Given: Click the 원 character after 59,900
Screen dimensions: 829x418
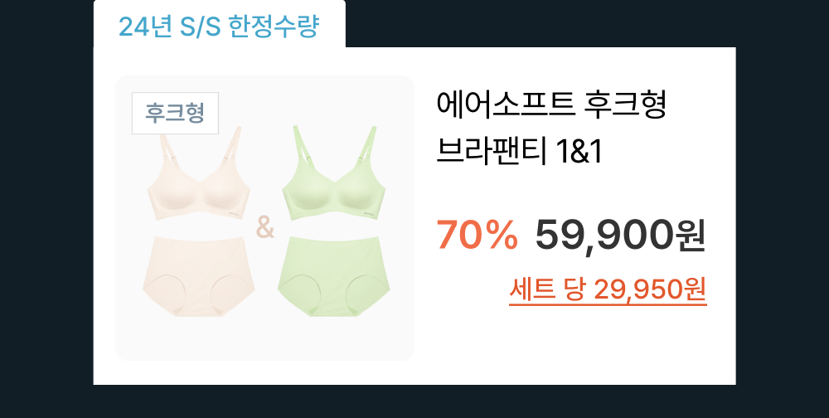Looking at the screenshot, I should pos(691,236).
